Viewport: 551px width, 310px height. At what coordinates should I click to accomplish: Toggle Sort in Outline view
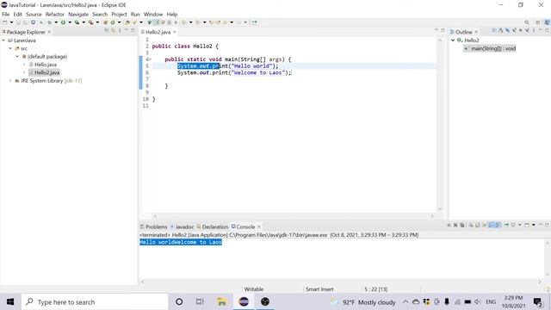(501, 30)
